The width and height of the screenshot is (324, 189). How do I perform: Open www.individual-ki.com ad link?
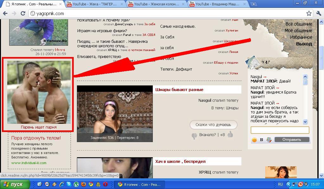(x=29, y=163)
